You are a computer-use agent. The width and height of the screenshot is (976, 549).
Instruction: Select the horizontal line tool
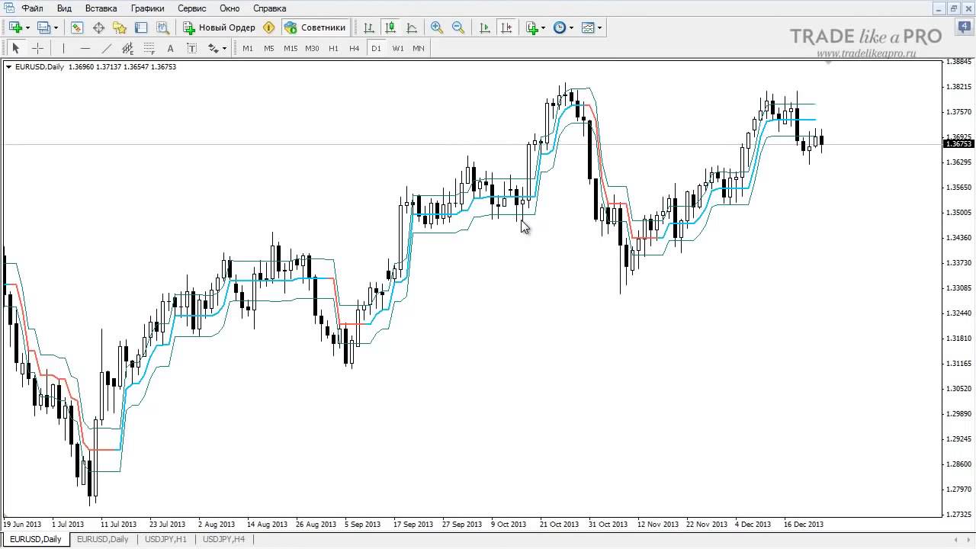coord(85,48)
